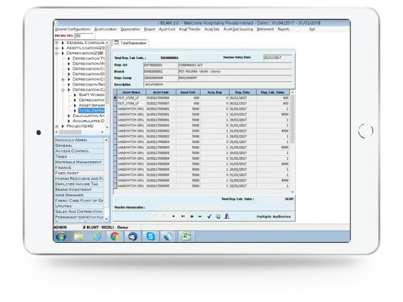Open the Thunderbird icon in taskbar
The width and height of the screenshot is (403, 302).
(132, 236)
